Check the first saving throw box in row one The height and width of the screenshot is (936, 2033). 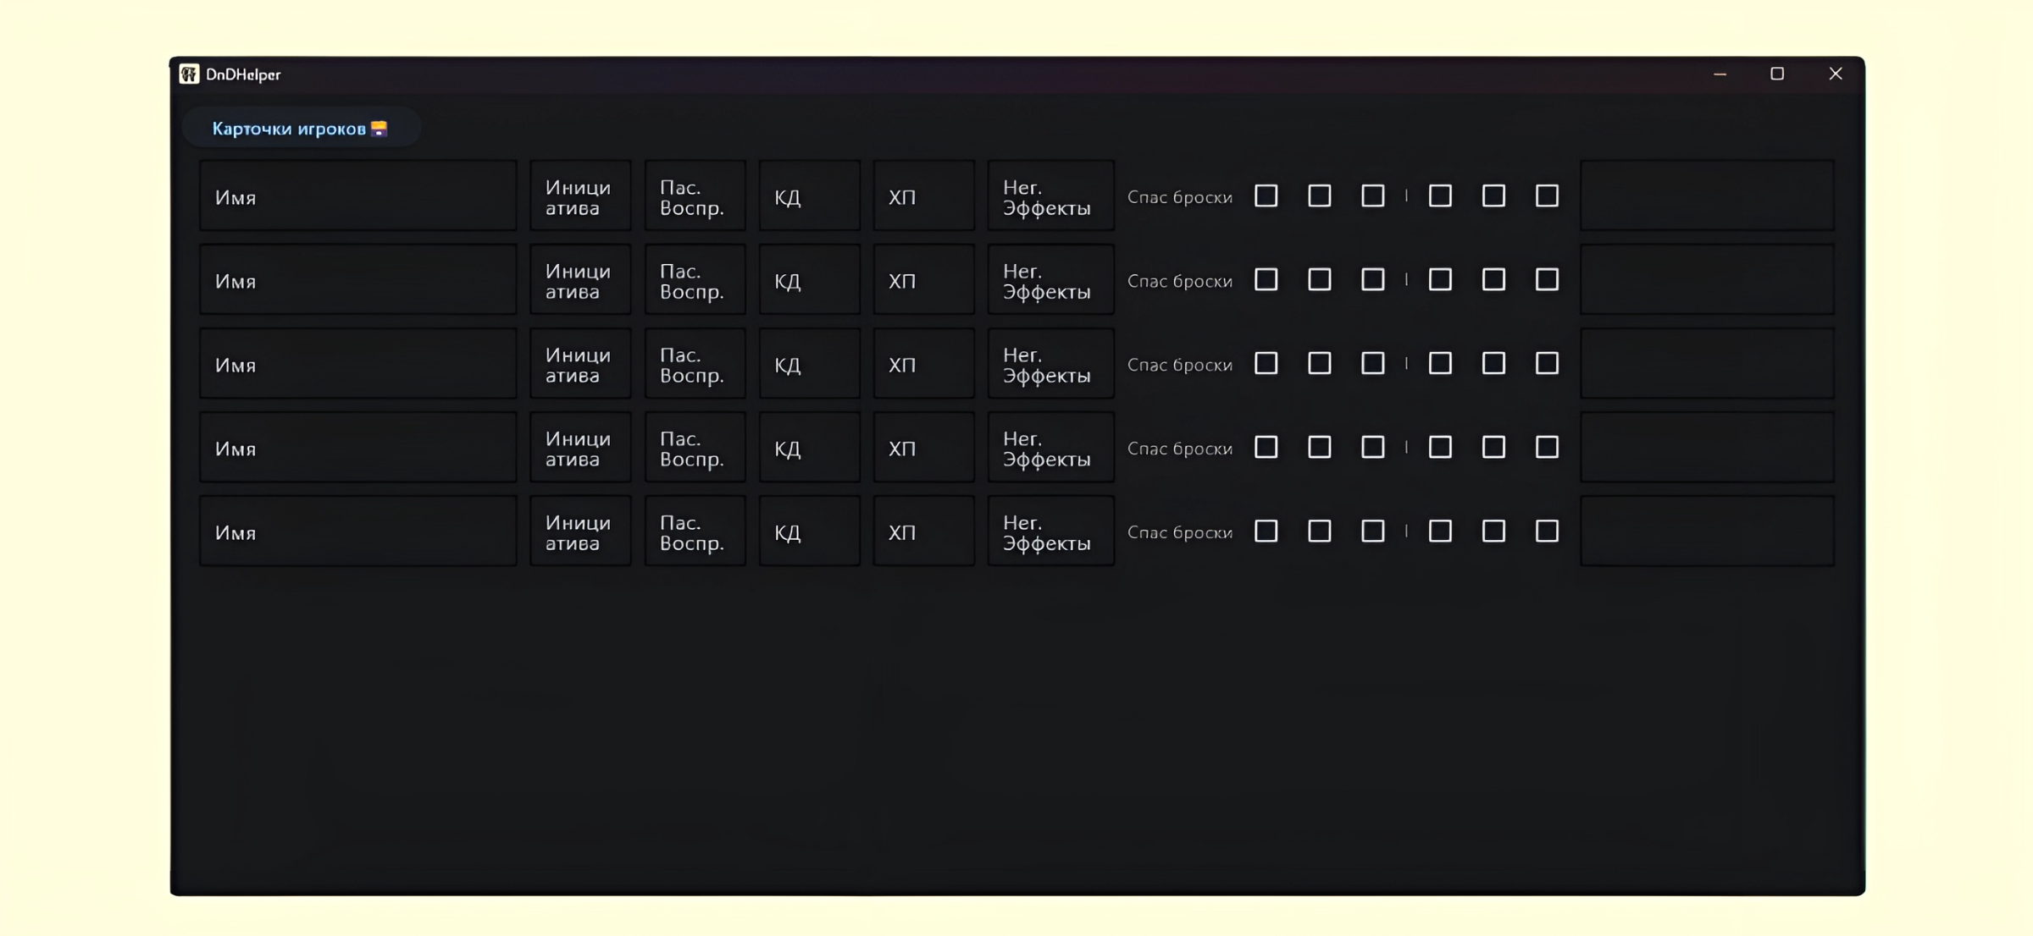click(x=1266, y=196)
